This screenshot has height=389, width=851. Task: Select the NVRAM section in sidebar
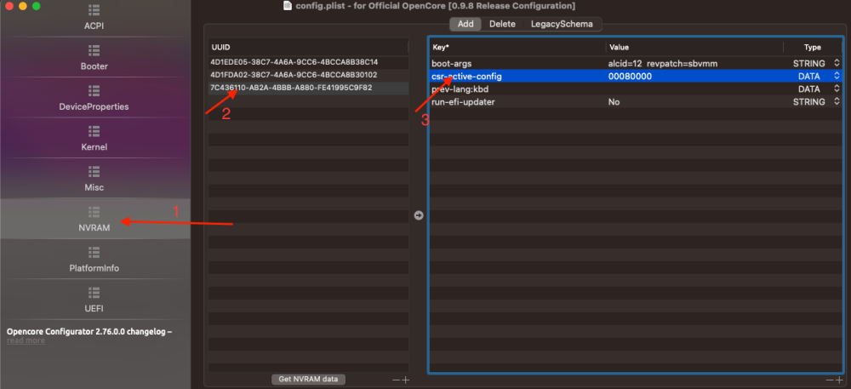click(95, 220)
